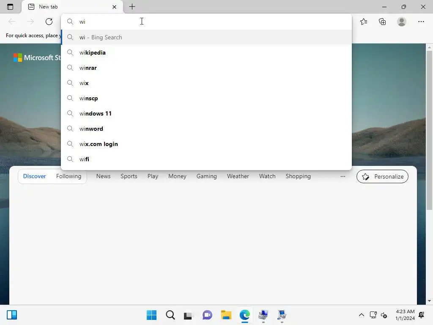The image size is (433, 325).
Task: Open the clock showing 4:23 AM
Action: 405,315
